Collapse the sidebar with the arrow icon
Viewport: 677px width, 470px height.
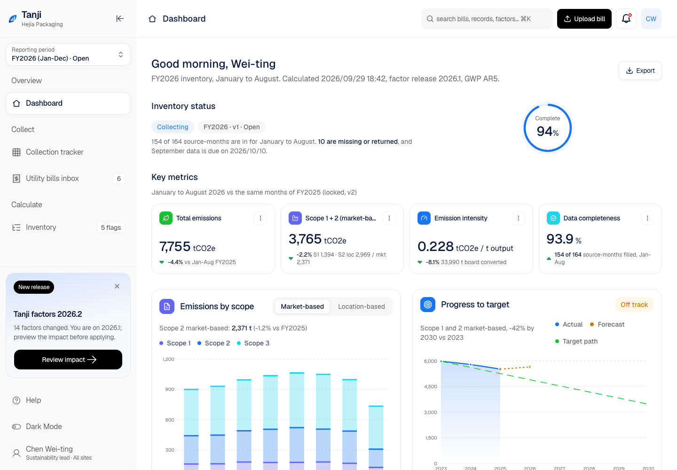(120, 19)
